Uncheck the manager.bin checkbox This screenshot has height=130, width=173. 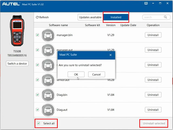(38, 35)
